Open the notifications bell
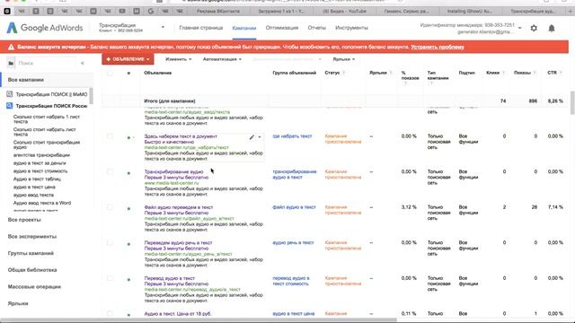 [x=551, y=28]
